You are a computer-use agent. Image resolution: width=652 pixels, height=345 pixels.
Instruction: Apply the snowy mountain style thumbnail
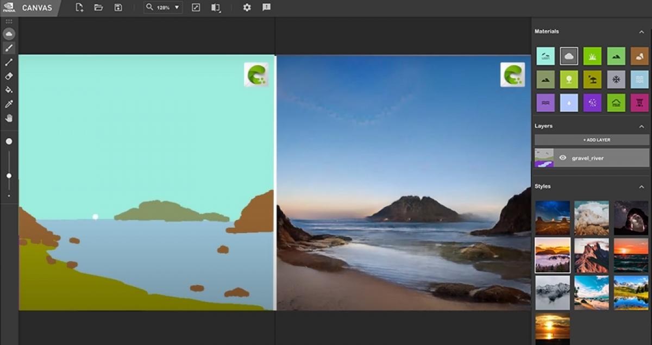pyautogui.click(x=553, y=293)
